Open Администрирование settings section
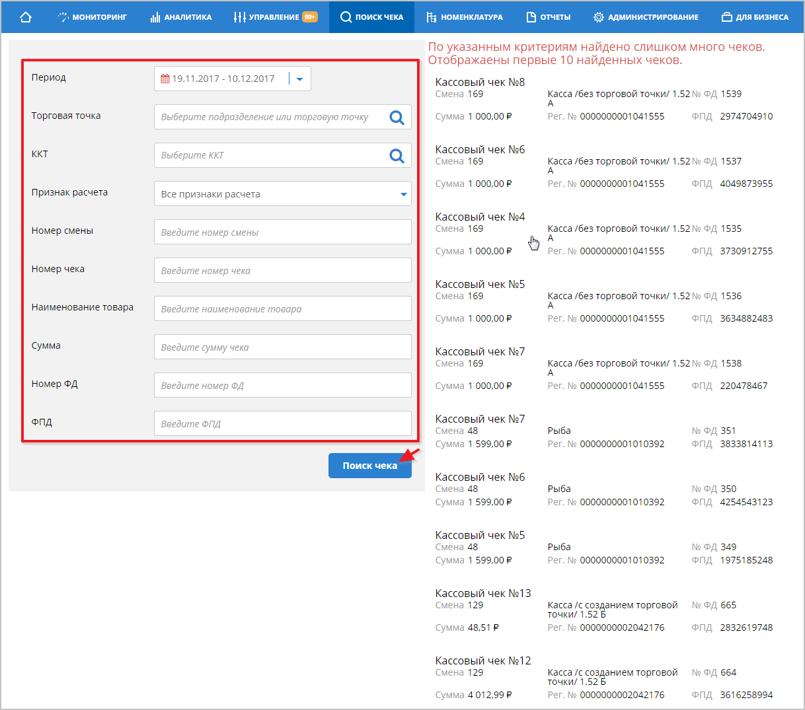 [x=646, y=17]
